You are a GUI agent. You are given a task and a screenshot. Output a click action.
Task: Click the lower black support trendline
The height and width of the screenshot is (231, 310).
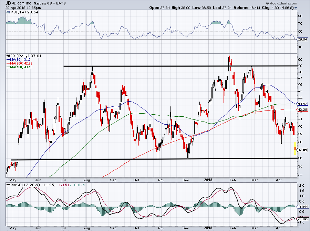154,159
